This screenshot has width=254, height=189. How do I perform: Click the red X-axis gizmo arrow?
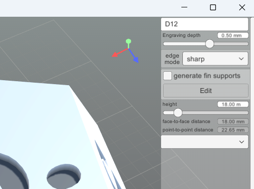(x=115, y=55)
